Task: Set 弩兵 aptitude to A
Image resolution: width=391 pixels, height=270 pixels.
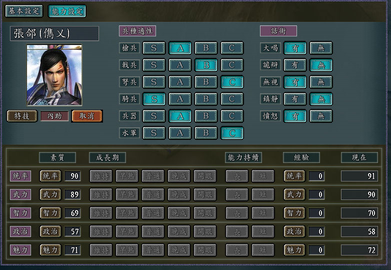Action: click(x=180, y=82)
